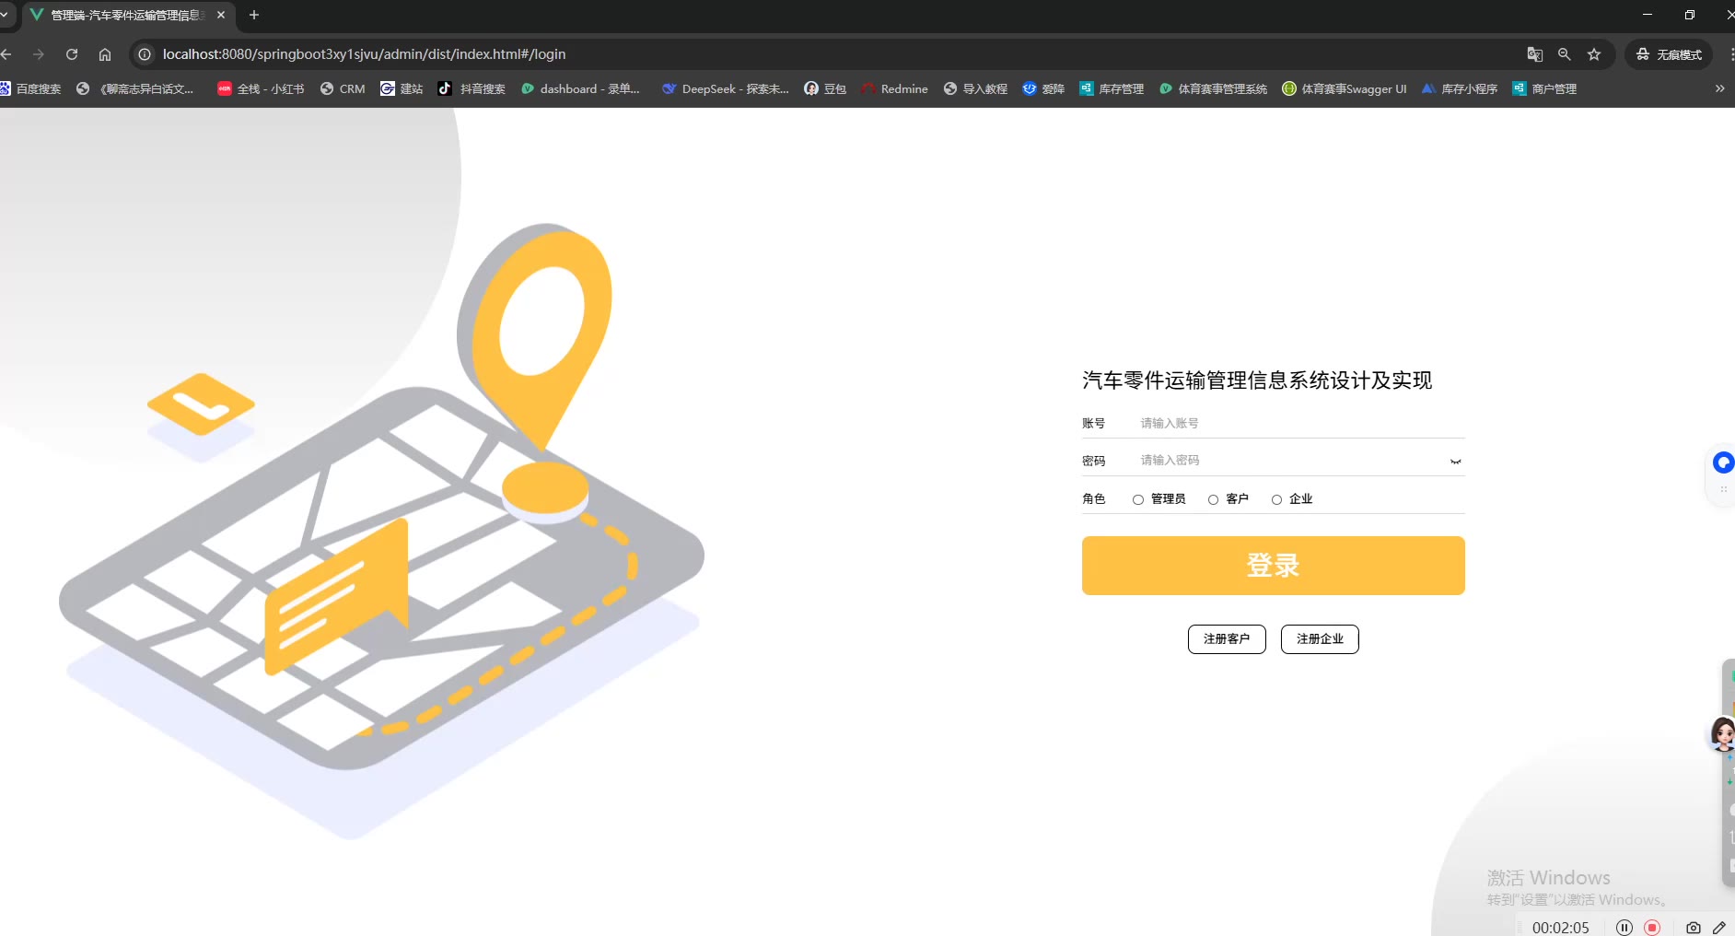This screenshot has height=936, width=1735.
Task: Open the 豆包 bookmark
Action: click(x=825, y=88)
